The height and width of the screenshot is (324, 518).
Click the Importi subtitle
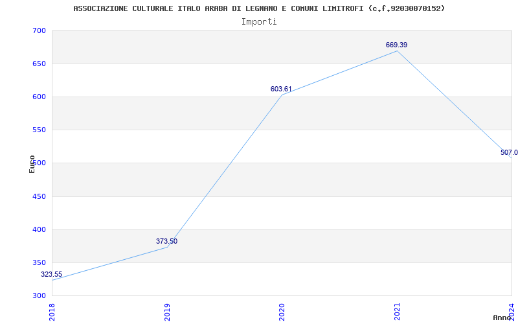pos(259,22)
